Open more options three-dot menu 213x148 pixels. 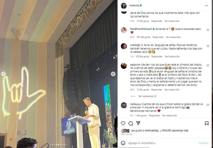(x=206, y=6)
